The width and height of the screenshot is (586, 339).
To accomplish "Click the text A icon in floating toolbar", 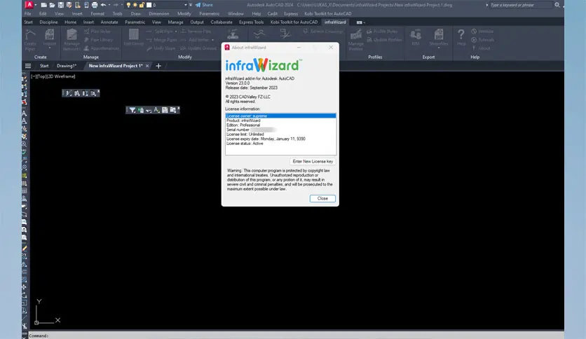I will [156, 110].
